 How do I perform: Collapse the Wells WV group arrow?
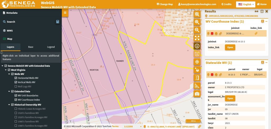[9, 74]
